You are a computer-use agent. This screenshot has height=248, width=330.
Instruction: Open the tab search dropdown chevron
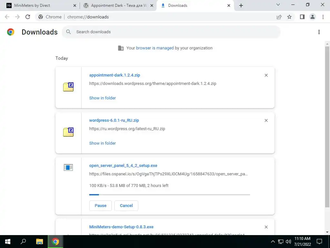pos(278,5)
